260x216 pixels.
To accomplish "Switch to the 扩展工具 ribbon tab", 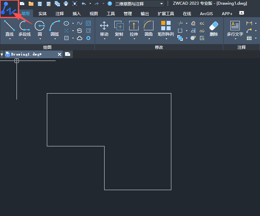I will pos(166,13).
